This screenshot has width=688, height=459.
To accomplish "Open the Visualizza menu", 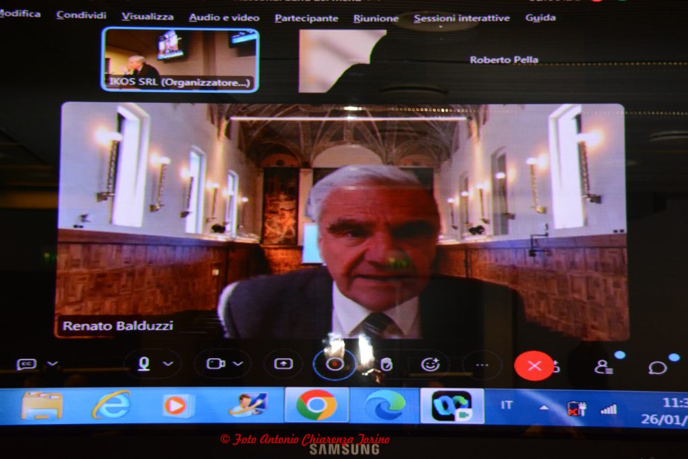I will tap(147, 17).
